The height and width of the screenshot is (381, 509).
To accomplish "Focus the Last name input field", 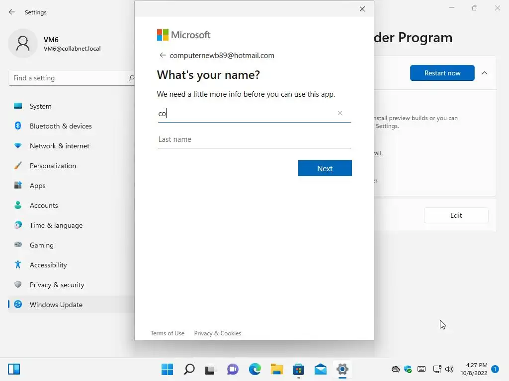I will [x=254, y=139].
